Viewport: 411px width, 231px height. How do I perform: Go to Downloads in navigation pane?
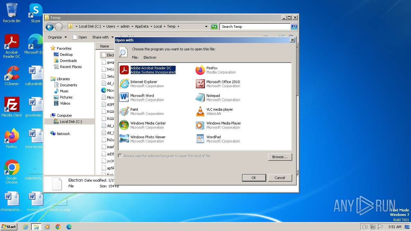pos(68,61)
